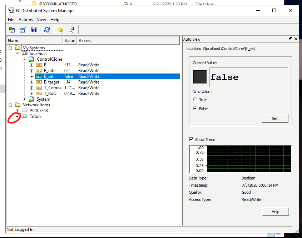
Task: Click the yellow star toolbar icon
Action: (60, 30)
